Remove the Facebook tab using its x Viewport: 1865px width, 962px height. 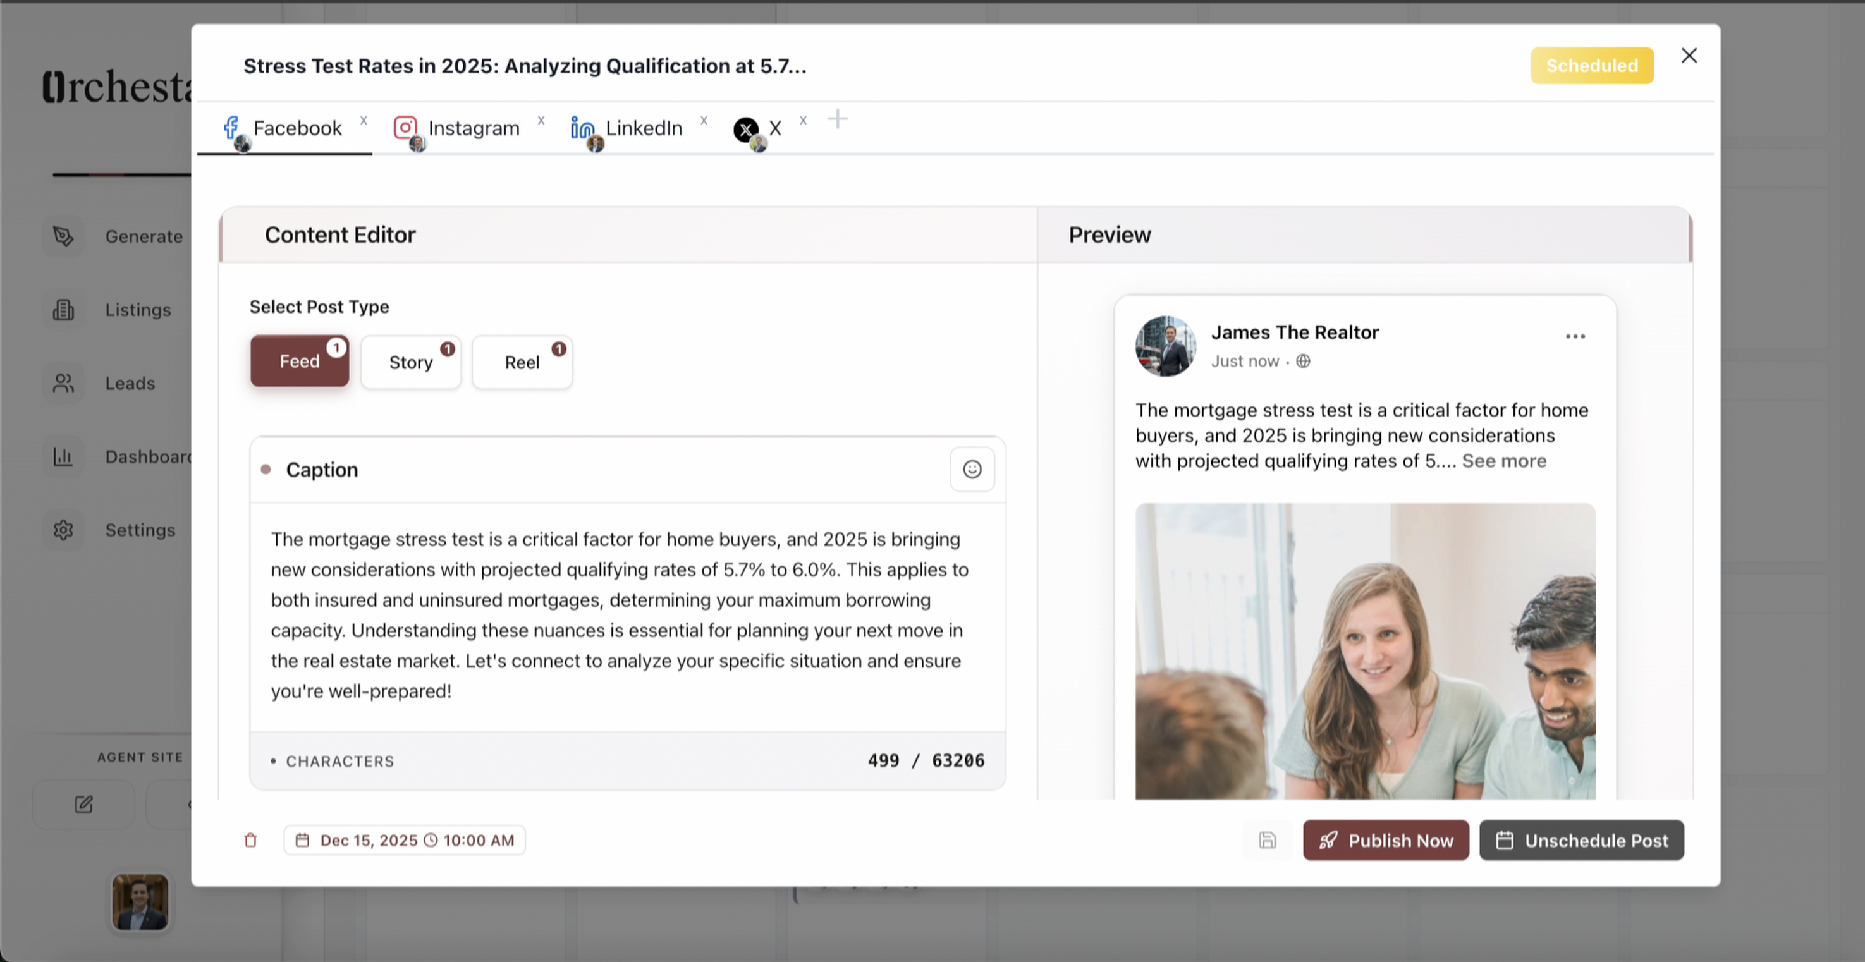(x=364, y=120)
